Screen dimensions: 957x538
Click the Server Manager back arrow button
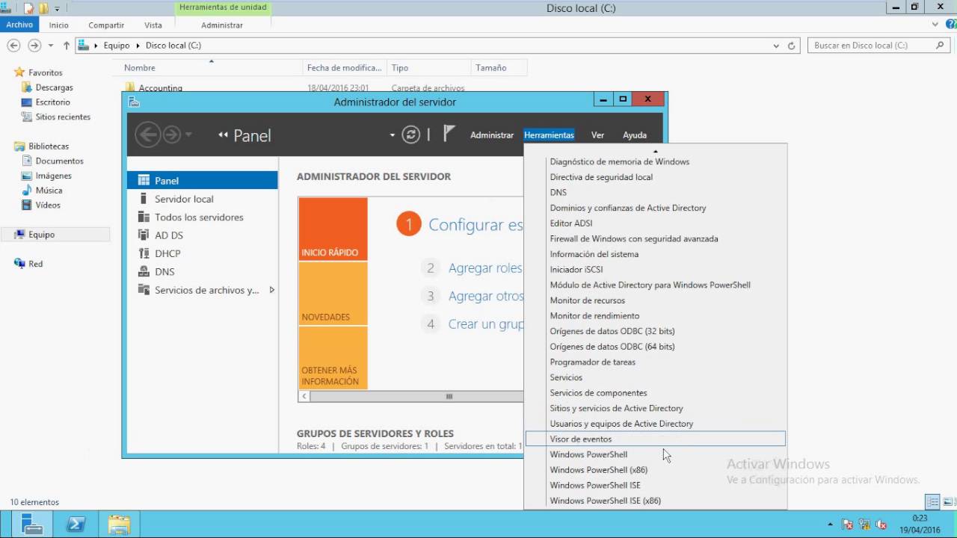(147, 134)
